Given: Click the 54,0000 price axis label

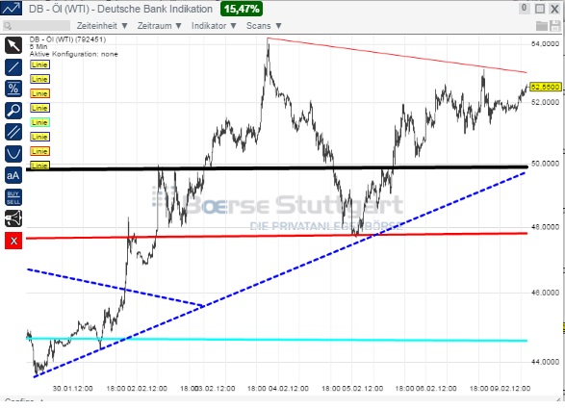Looking at the screenshot, I should point(545,43).
